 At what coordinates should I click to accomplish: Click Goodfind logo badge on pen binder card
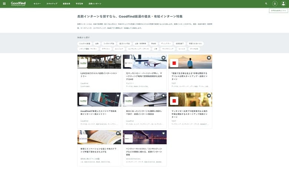(129, 101)
